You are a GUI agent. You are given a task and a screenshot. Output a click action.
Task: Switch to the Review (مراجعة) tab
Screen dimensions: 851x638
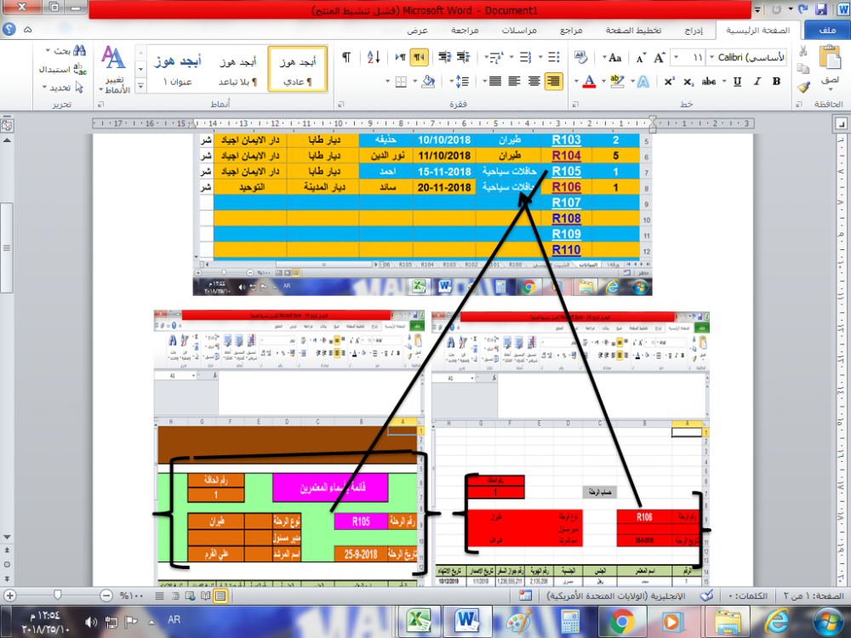465,31
